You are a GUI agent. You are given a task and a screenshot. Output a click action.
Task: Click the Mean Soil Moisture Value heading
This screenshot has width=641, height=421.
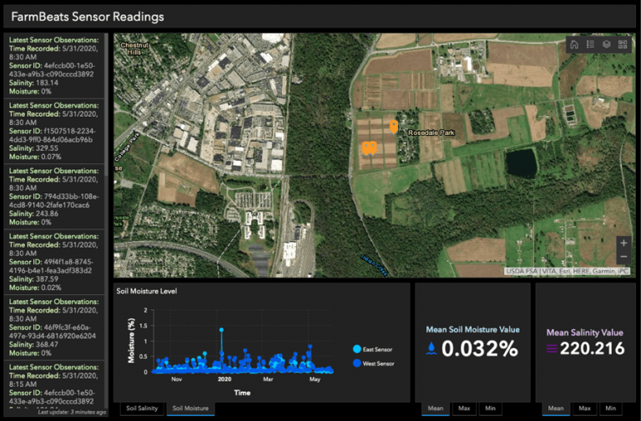pos(473,329)
